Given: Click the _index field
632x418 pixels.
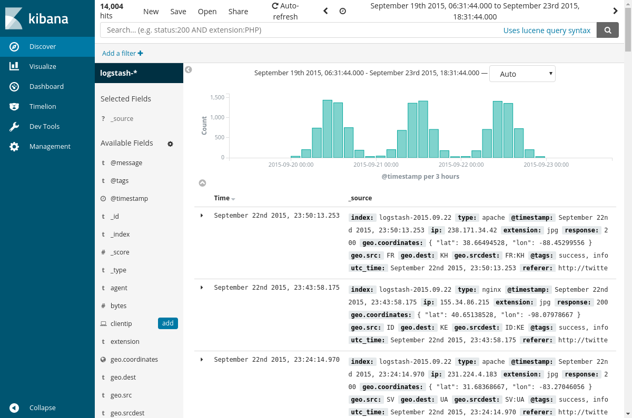Looking at the screenshot, I should [x=120, y=235].
